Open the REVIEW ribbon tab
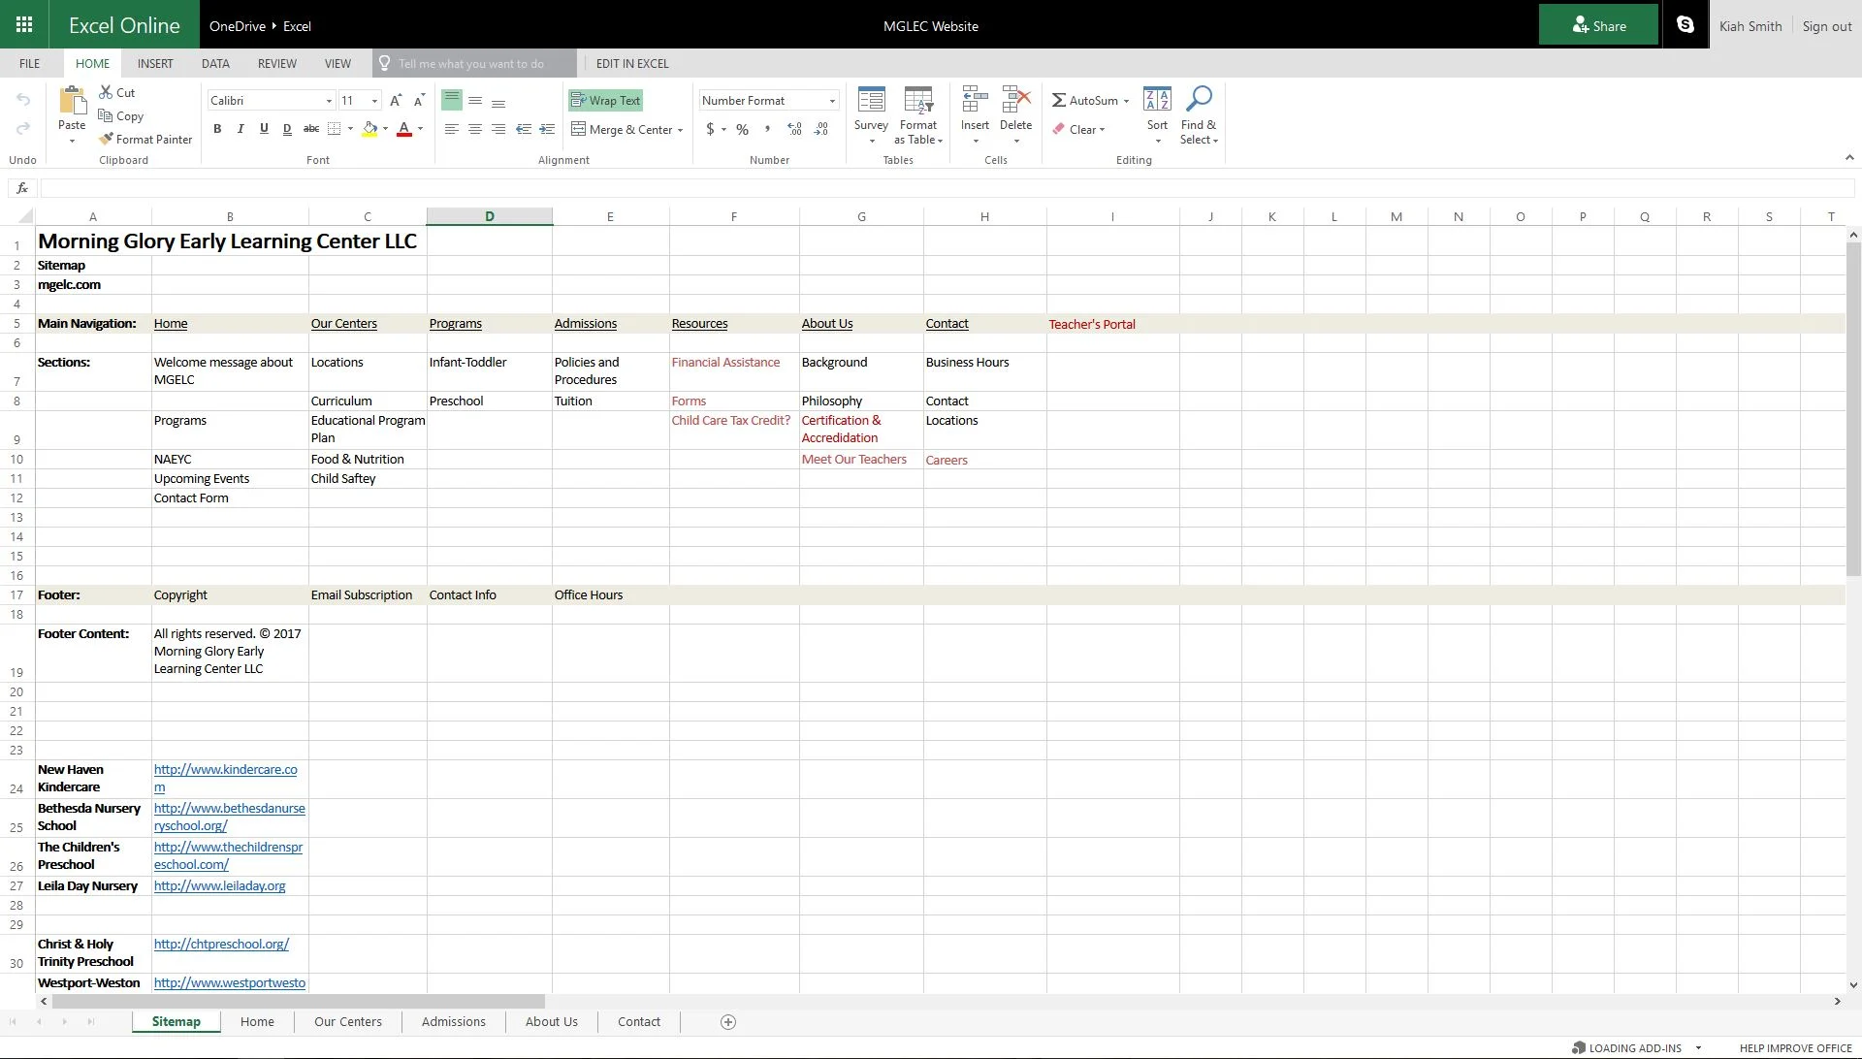 [277, 63]
